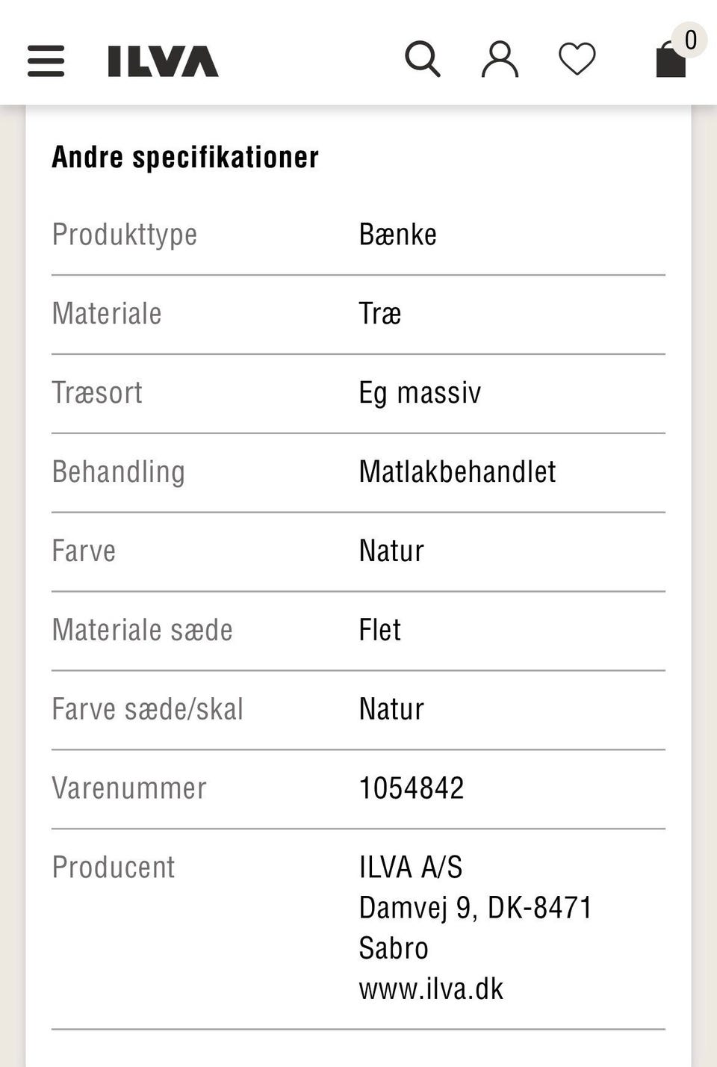Image resolution: width=717 pixels, height=1067 pixels.
Task: Click the www.ilva.dk website link
Action: (x=431, y=989)
